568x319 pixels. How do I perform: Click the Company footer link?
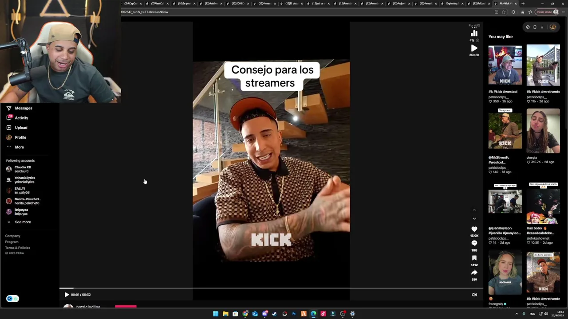(x=12, y=236)
